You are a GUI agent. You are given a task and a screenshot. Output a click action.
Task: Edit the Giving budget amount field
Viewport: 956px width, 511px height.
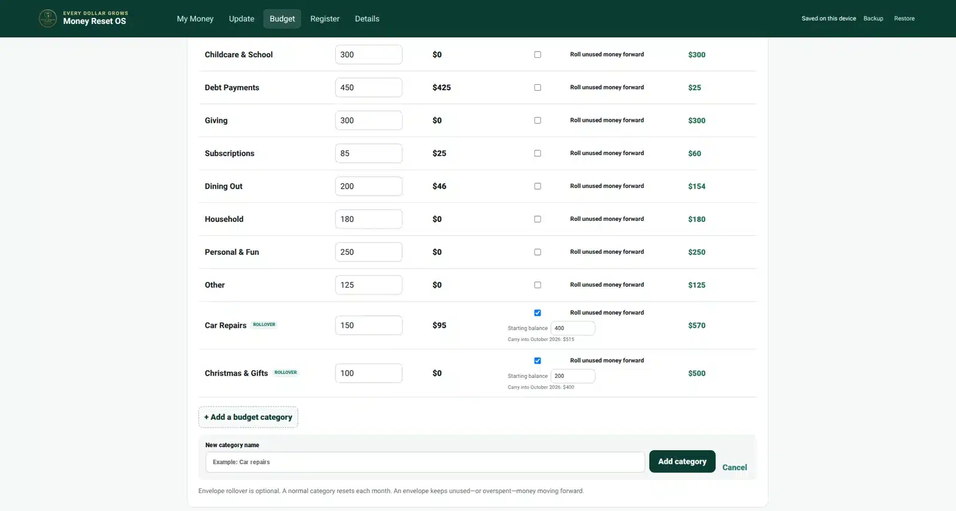369,120
